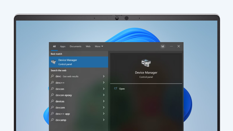Expand the devcon suggestion chevron
The height and width of the screenshot is (131, 233).
click(x=104, y=89)
